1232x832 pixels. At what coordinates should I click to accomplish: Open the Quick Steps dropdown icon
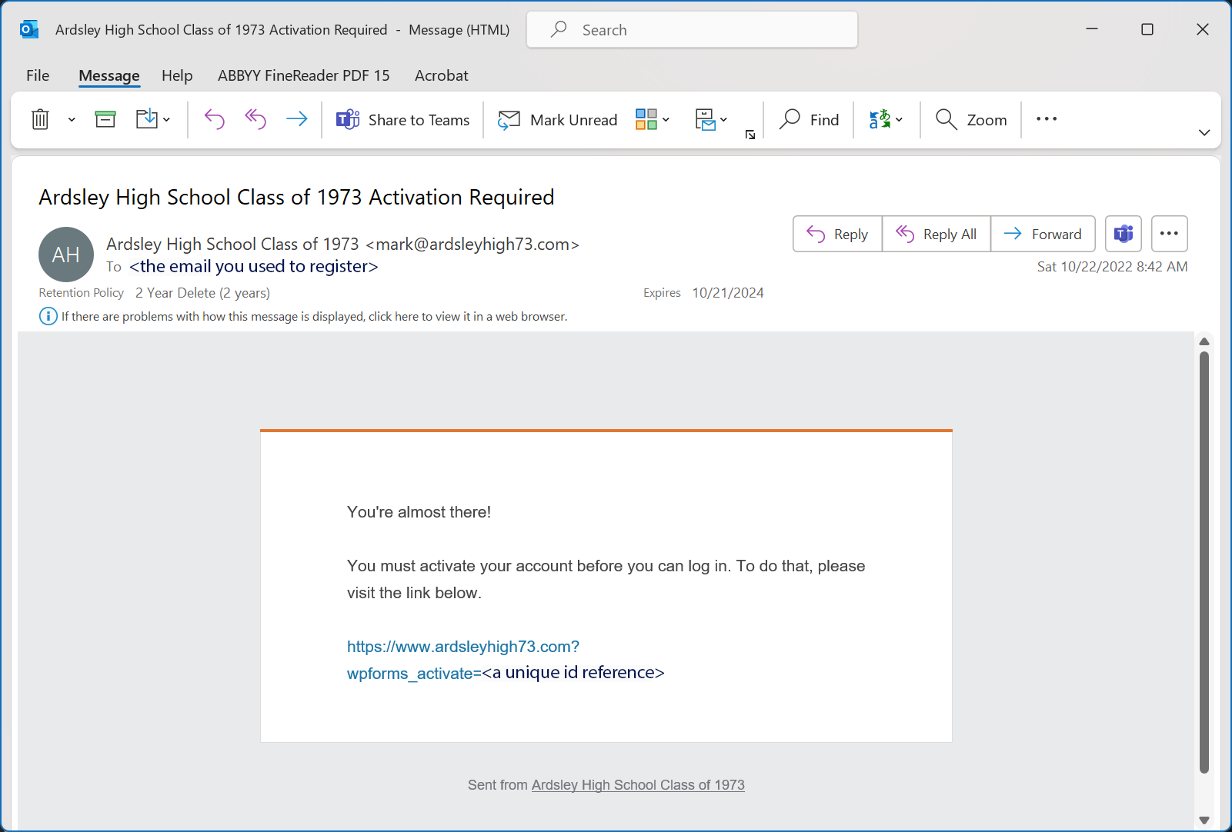710,119
